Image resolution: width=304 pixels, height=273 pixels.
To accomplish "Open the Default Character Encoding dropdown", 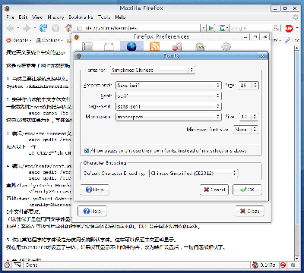I will point(194,174).
